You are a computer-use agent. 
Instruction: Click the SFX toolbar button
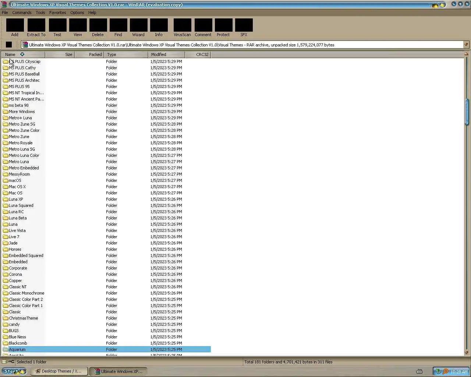[244, 28]
